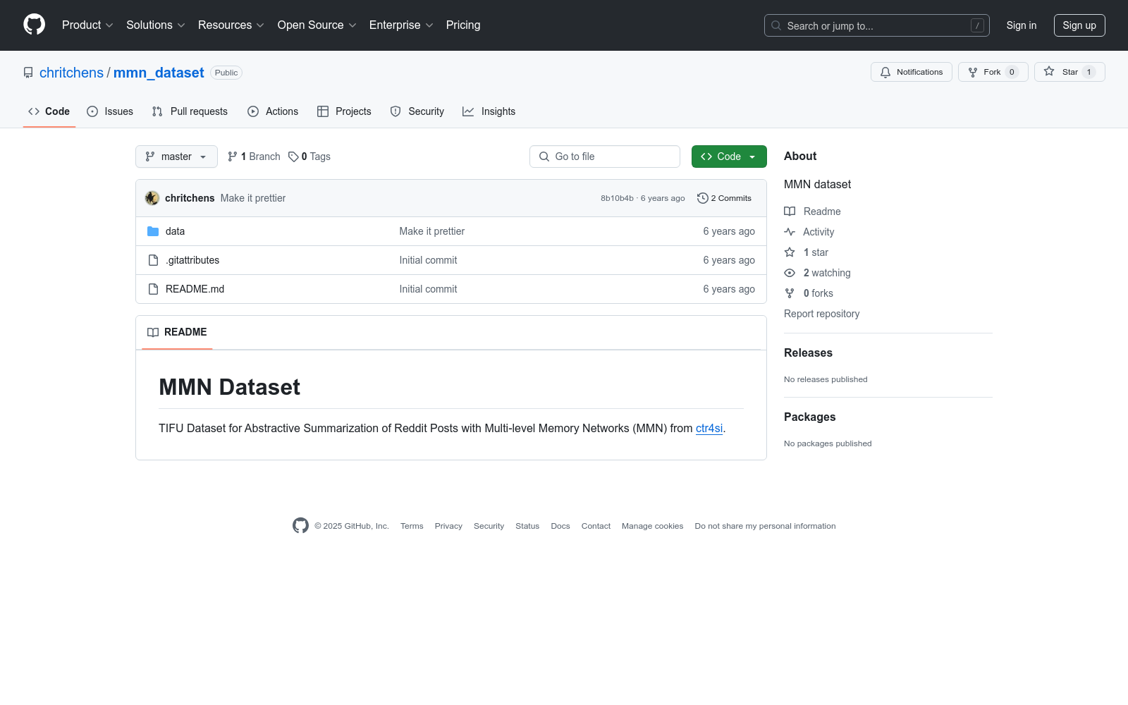Expand the Open Source menu
The image size is (1128, 705).
pyautogui.click(x=317, y=25)
